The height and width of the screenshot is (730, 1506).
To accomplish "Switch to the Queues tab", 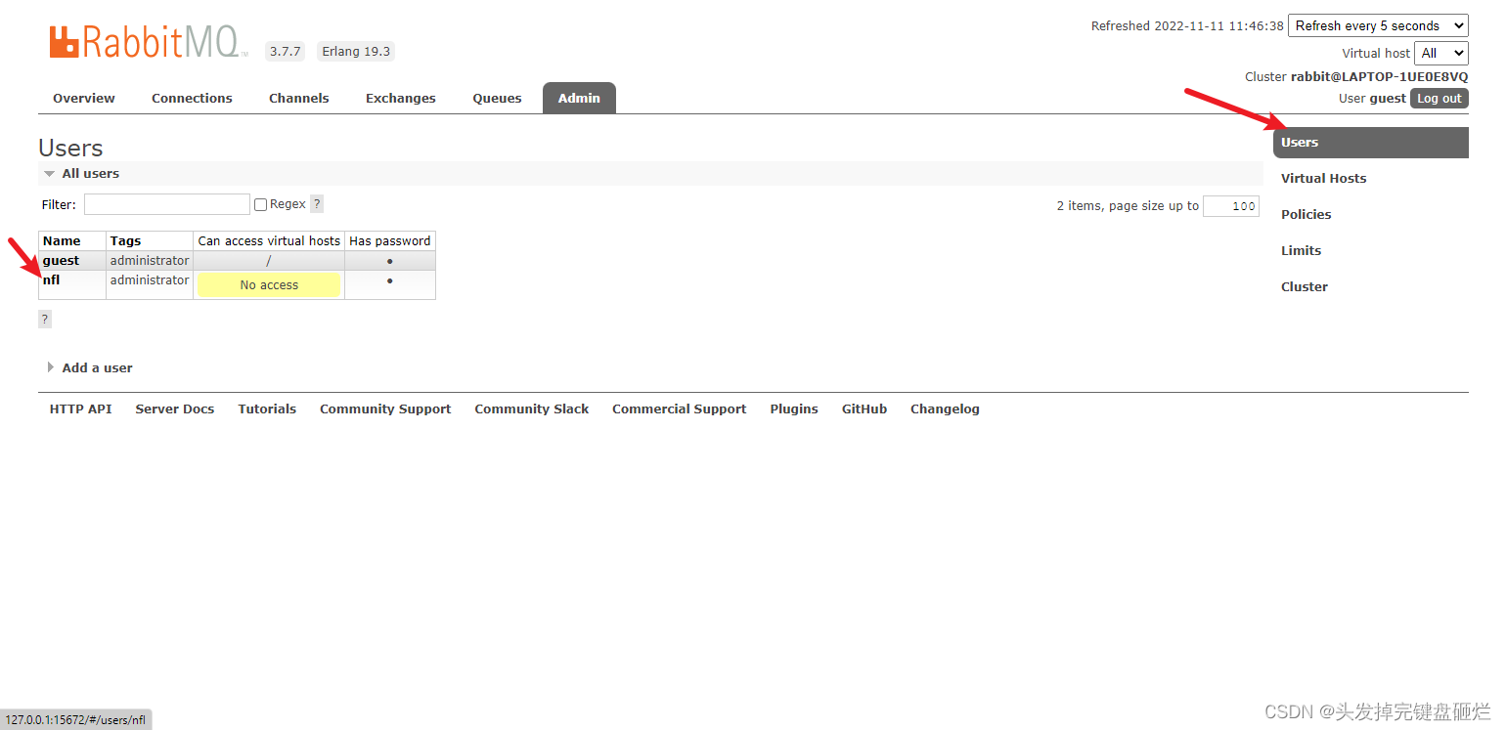I will click(x=497, y=99).
